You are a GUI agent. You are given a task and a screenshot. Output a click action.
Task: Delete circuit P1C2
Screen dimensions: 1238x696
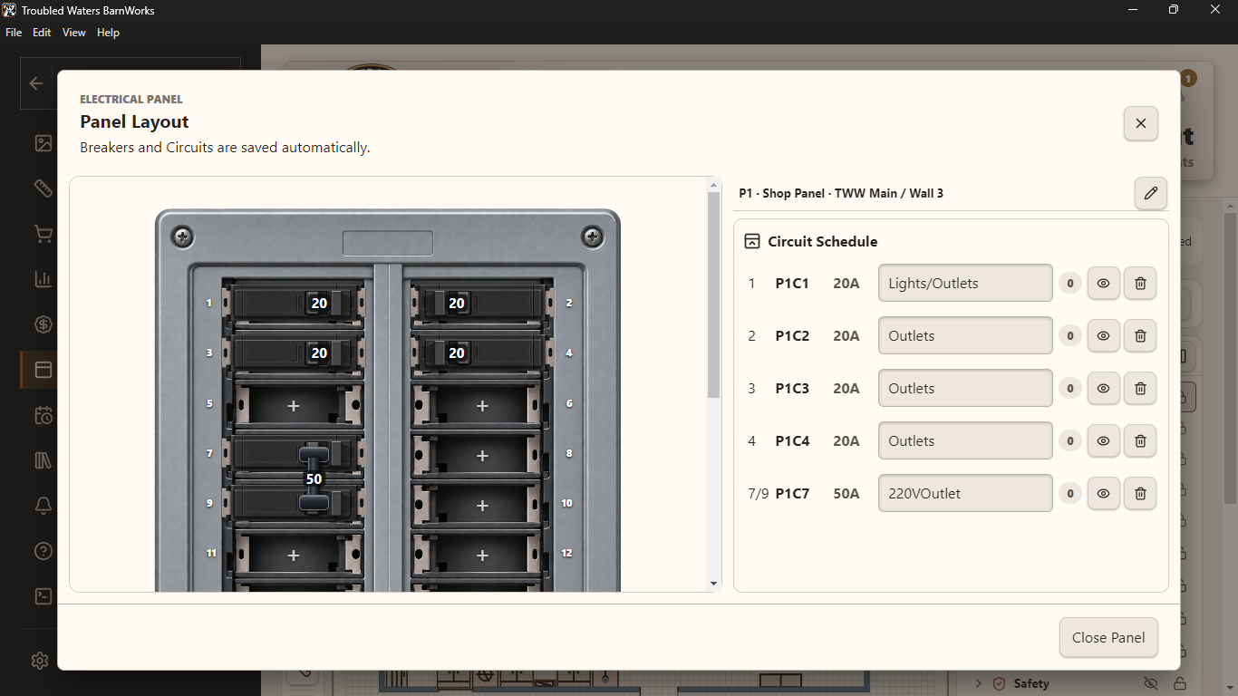click(x=1140, y=335)
